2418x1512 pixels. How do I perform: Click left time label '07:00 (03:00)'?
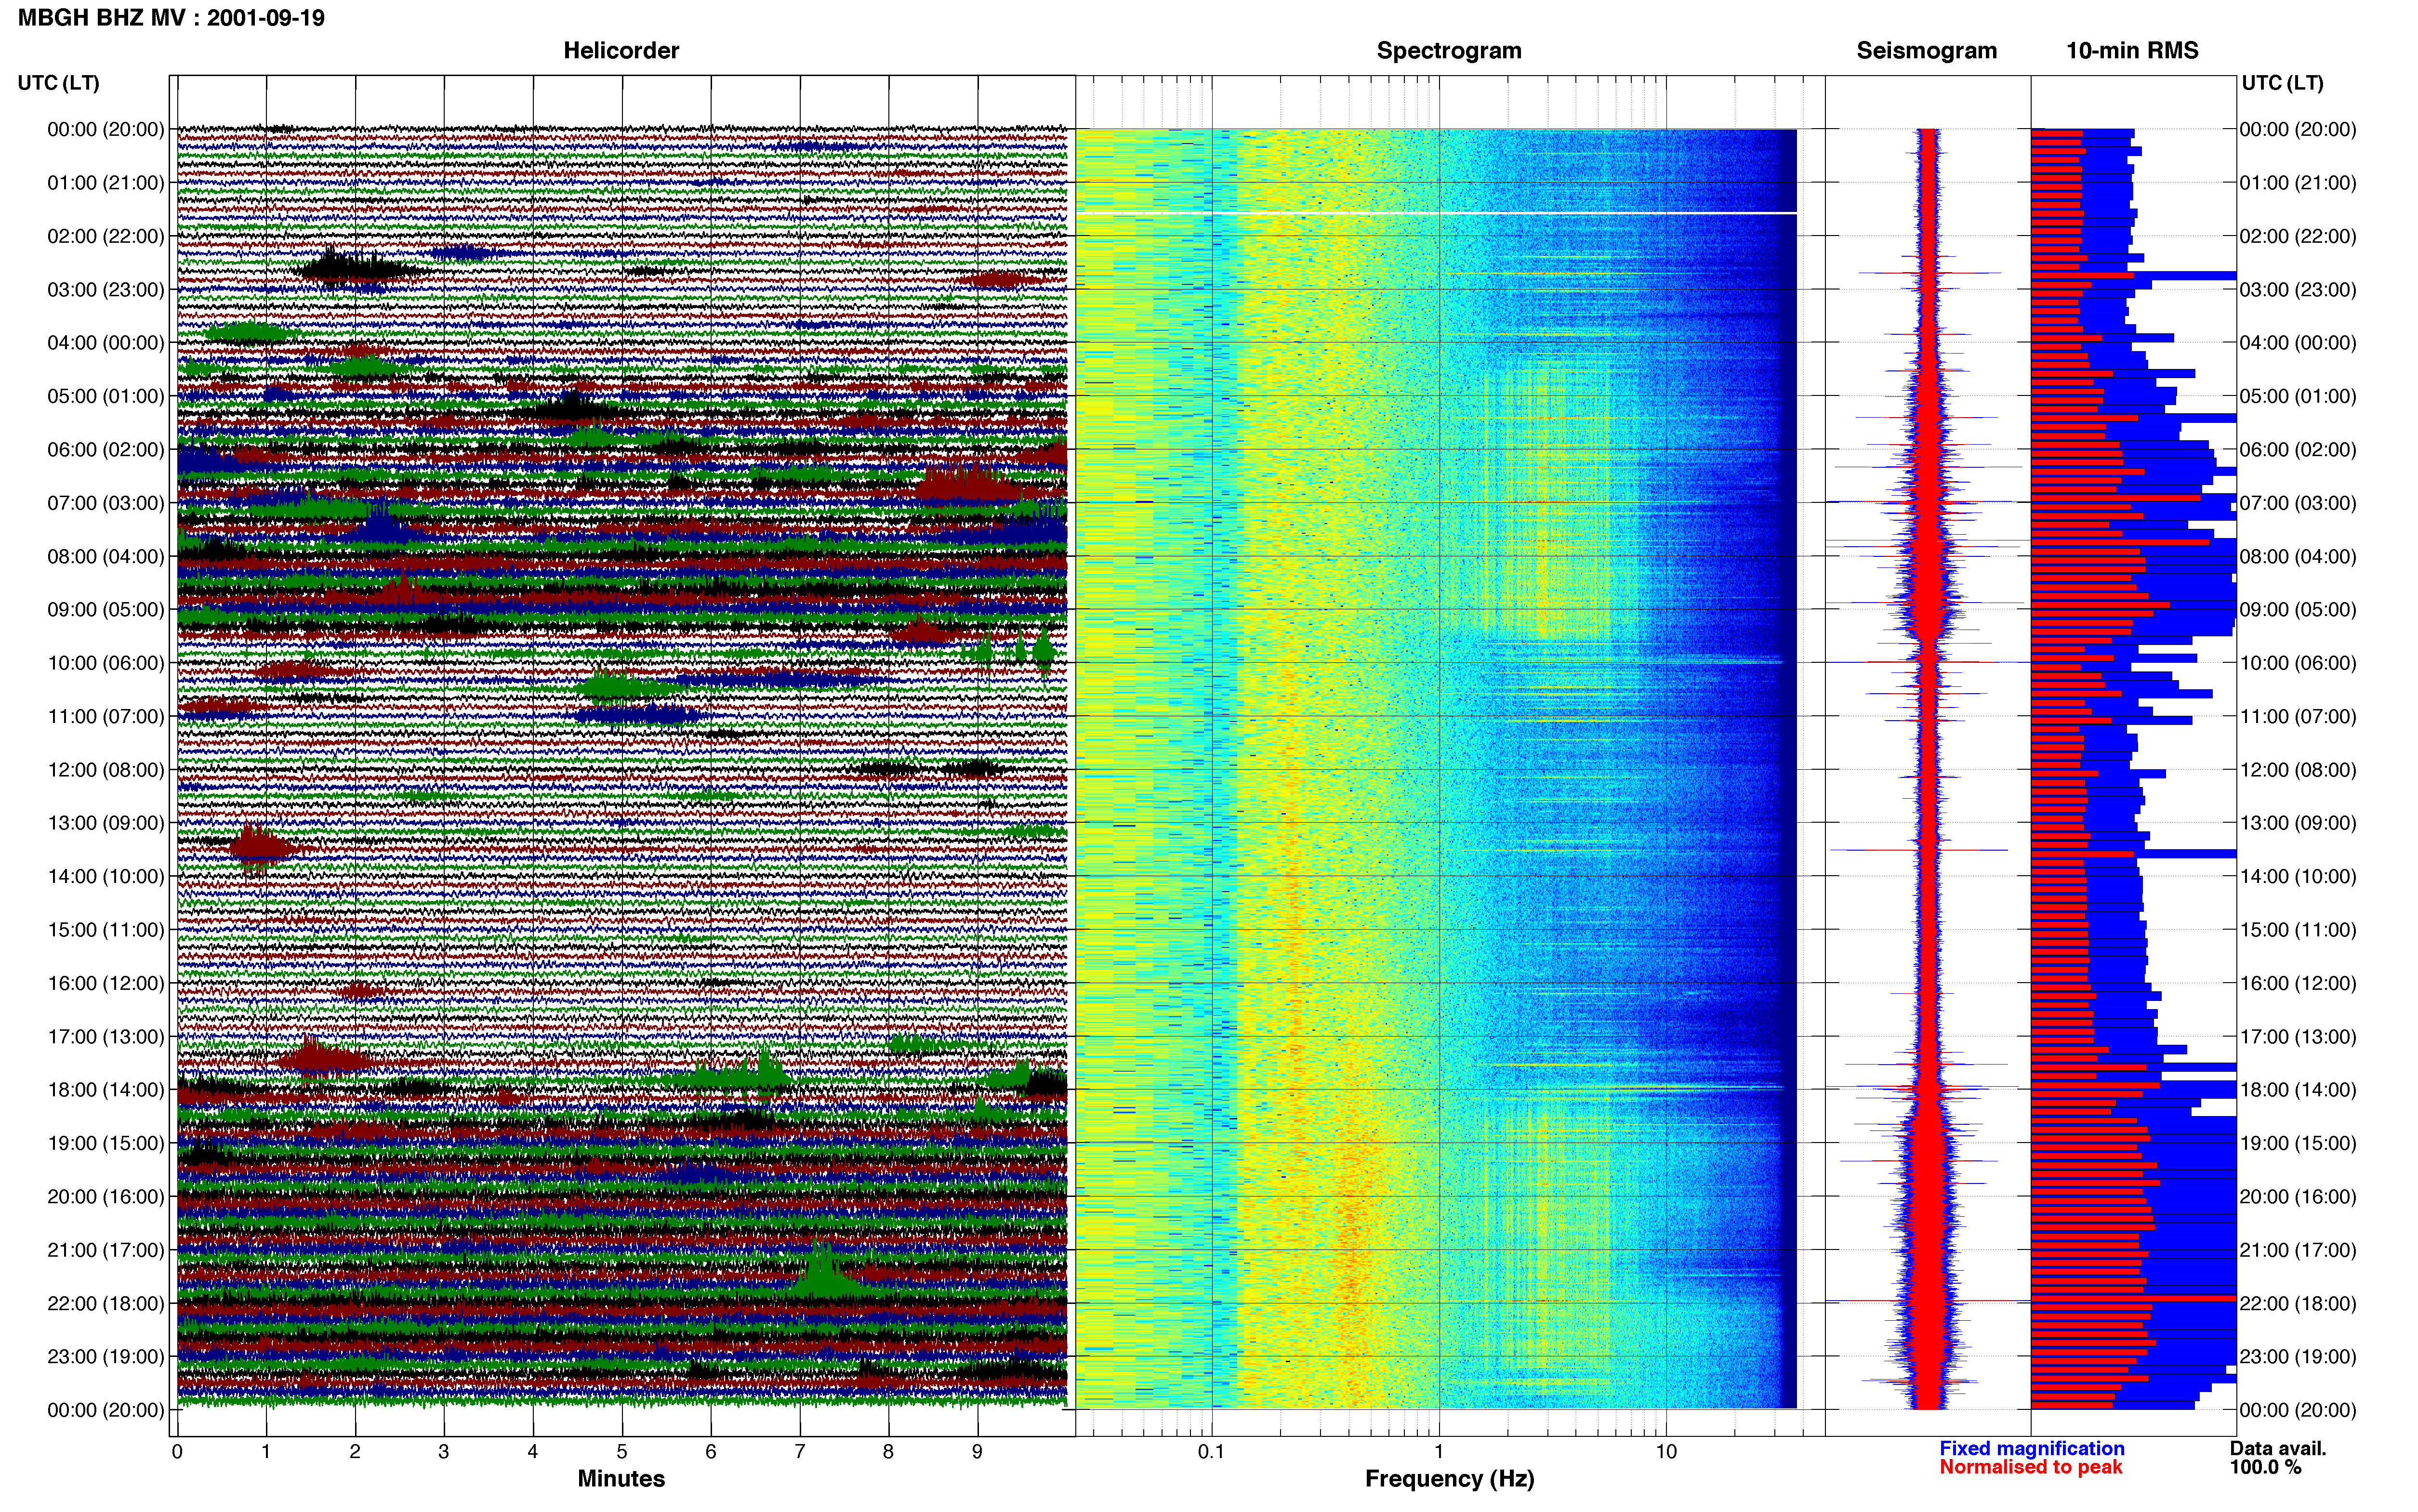point(106,503)
